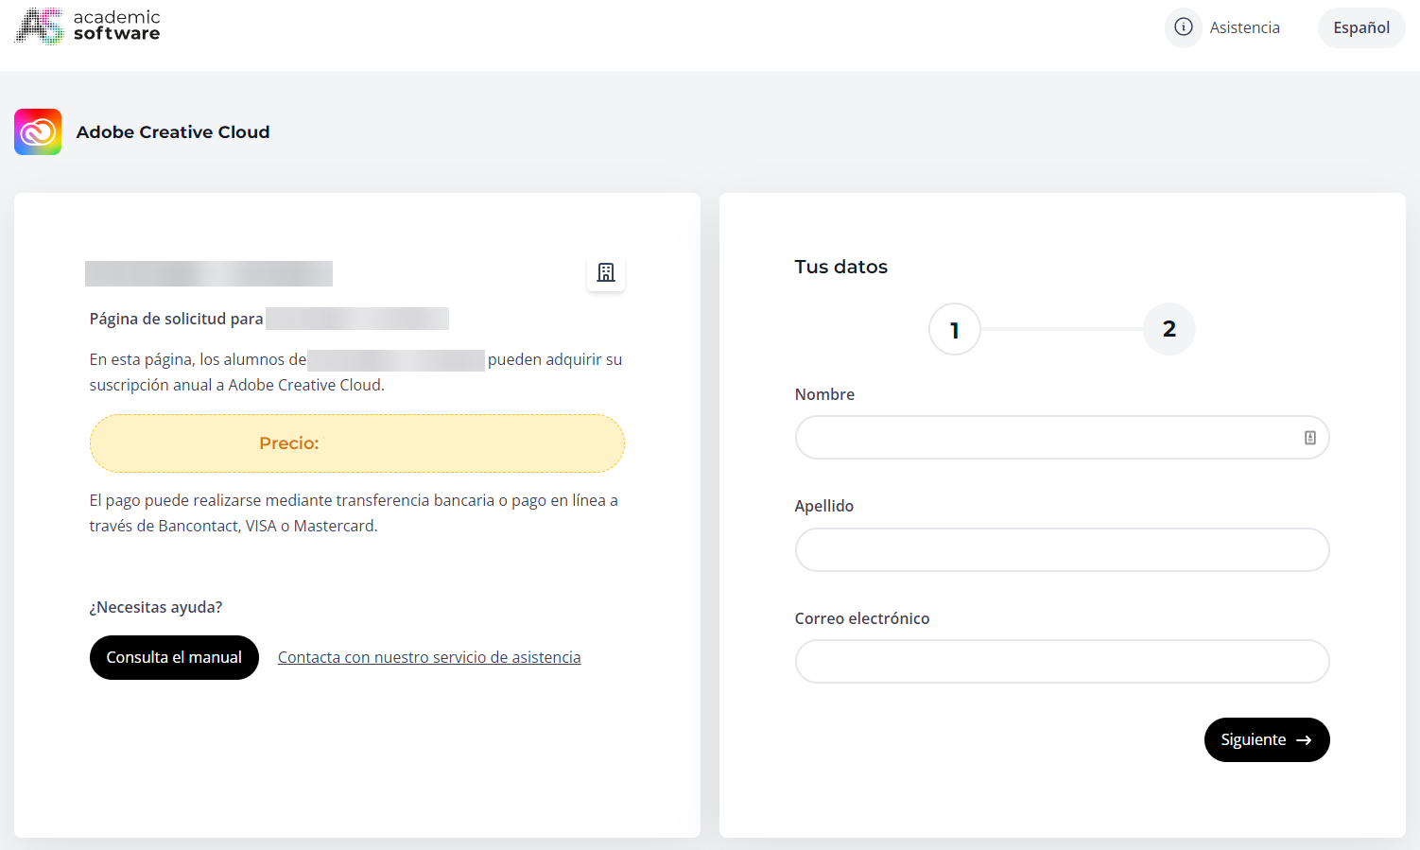
Task: Select step 1 in the progress indicator
Action: [954, 329]
